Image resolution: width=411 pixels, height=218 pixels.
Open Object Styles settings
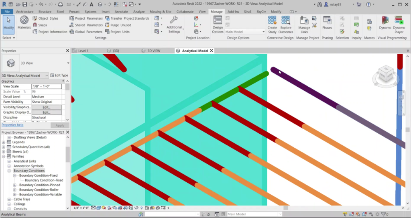pos(45,18)
